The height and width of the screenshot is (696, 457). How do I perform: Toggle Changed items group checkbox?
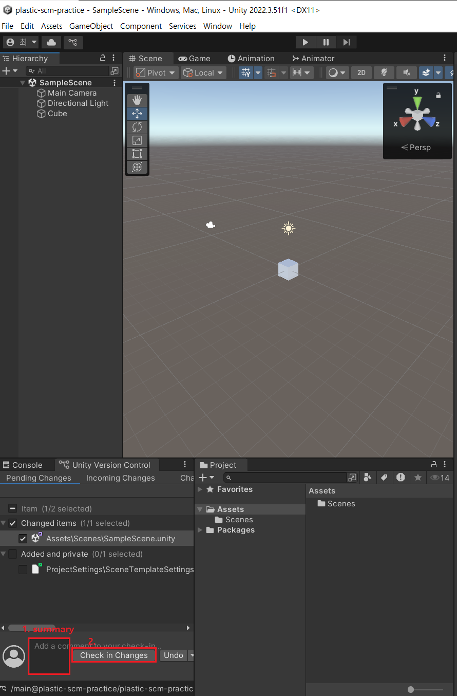(x=13, y=523)
